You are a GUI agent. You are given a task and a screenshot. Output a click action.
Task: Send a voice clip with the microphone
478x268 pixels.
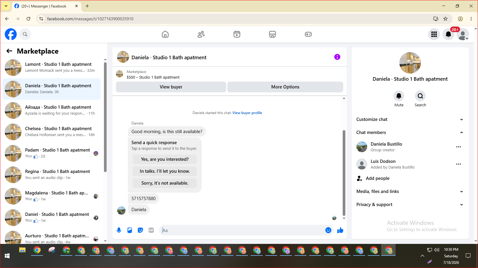pyautogui.click(x=119, y=230)
